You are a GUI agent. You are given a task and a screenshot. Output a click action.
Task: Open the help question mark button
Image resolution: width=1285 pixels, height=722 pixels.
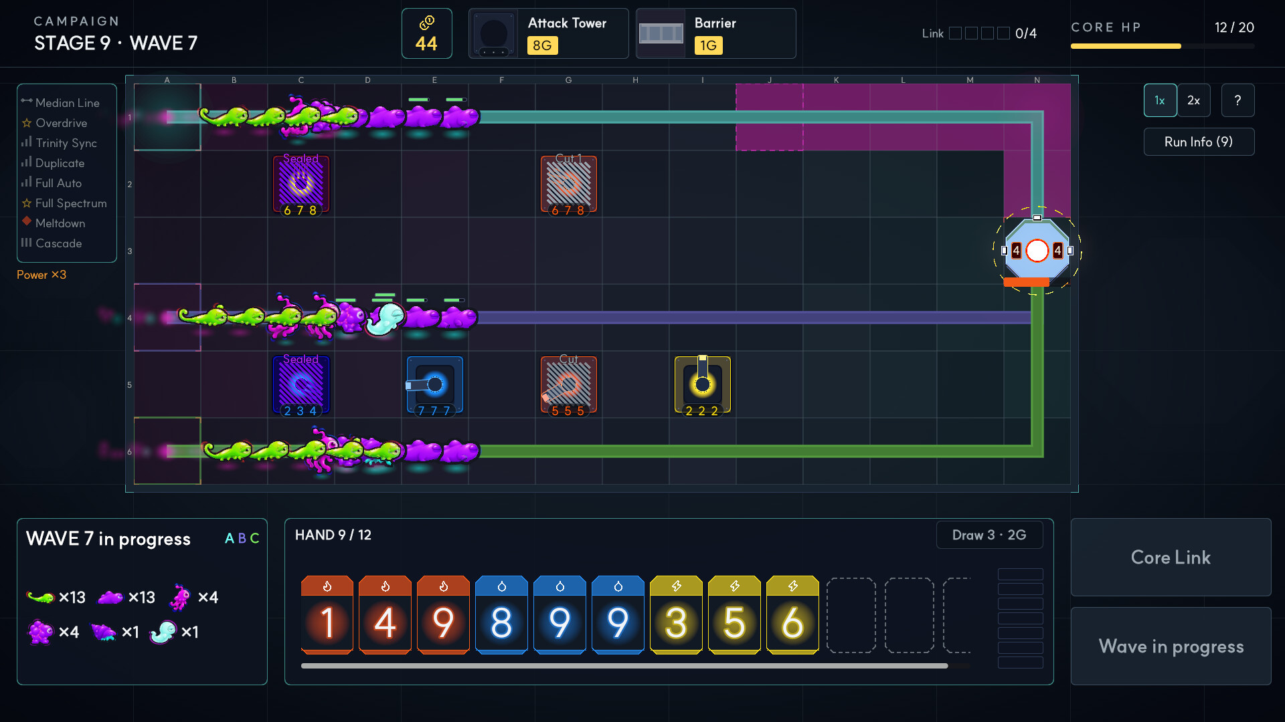1237,100
